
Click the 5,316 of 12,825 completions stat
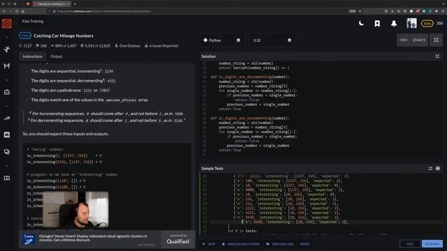pos(95,45)
